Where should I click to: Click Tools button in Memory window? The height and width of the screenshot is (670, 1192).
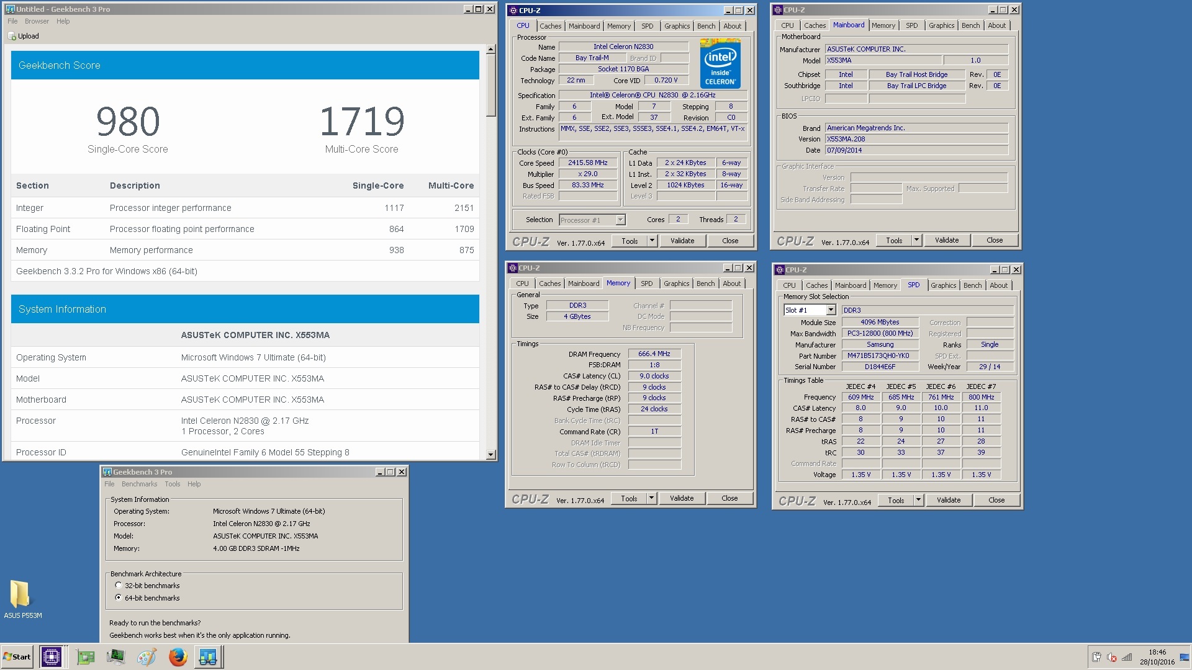pos(629,498)
